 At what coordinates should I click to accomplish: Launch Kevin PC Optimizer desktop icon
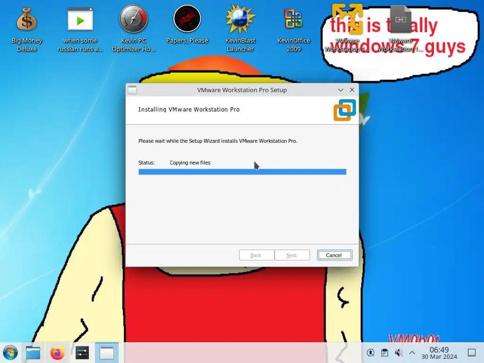tap(133, 29)
